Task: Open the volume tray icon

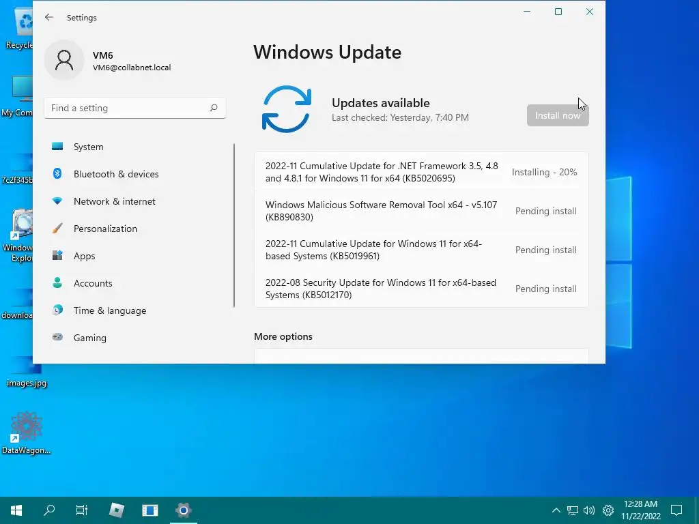Action: pos(589,510)
